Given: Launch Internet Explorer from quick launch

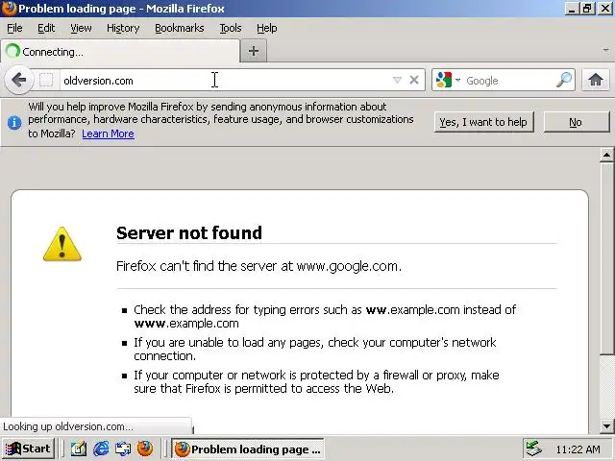Looking at the screenshot, I should pyautogui.click(x=101, y=449).
